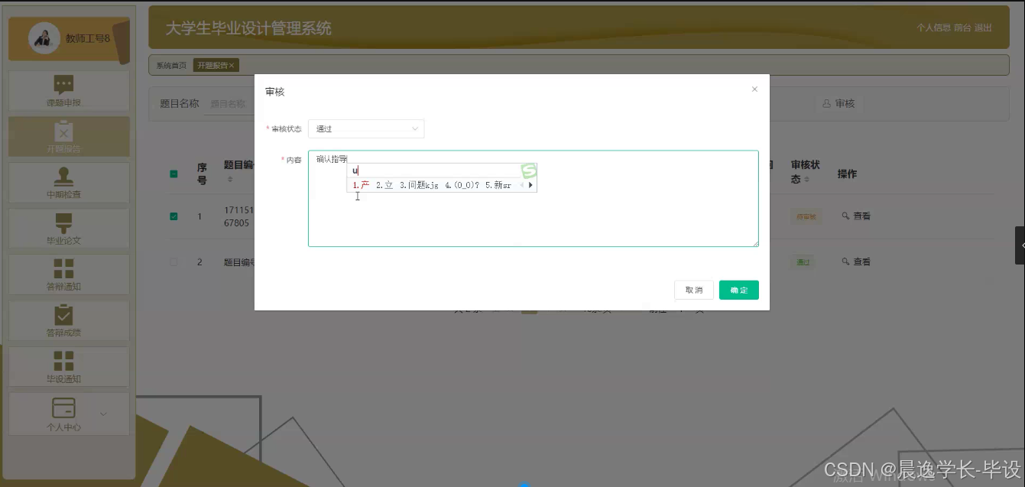Select the 开题报告 sidebar icon
This screenshot has height=487, width=1025.
[x=68, y=137]
